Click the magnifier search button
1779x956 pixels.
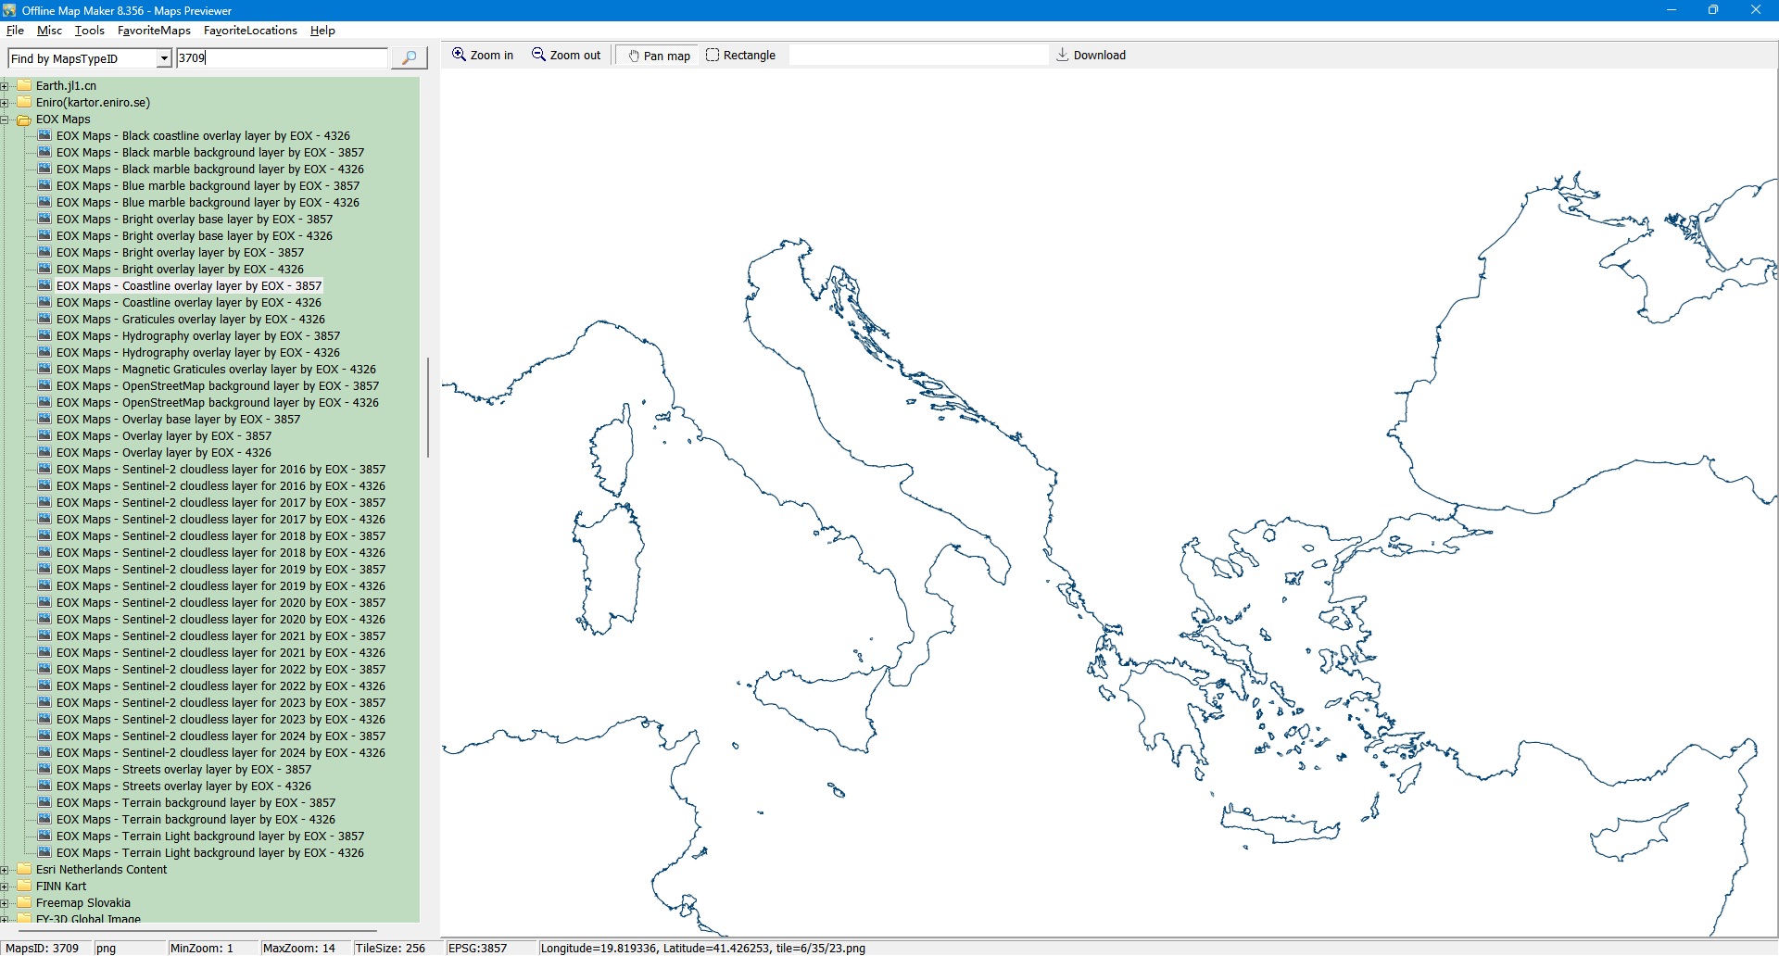(x=409, y=58)
